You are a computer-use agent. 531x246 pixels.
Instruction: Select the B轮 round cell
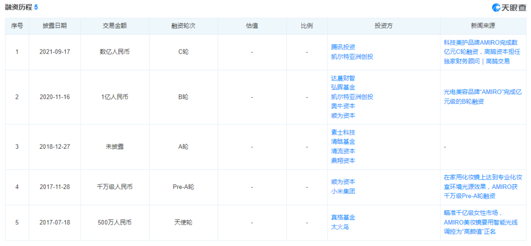pyautogui.click(x=183, y=97)
